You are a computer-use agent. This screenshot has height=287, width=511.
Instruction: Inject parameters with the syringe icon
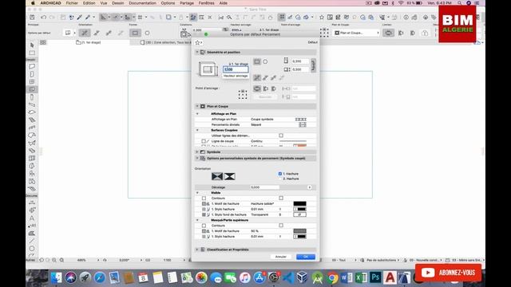point(88,18)
